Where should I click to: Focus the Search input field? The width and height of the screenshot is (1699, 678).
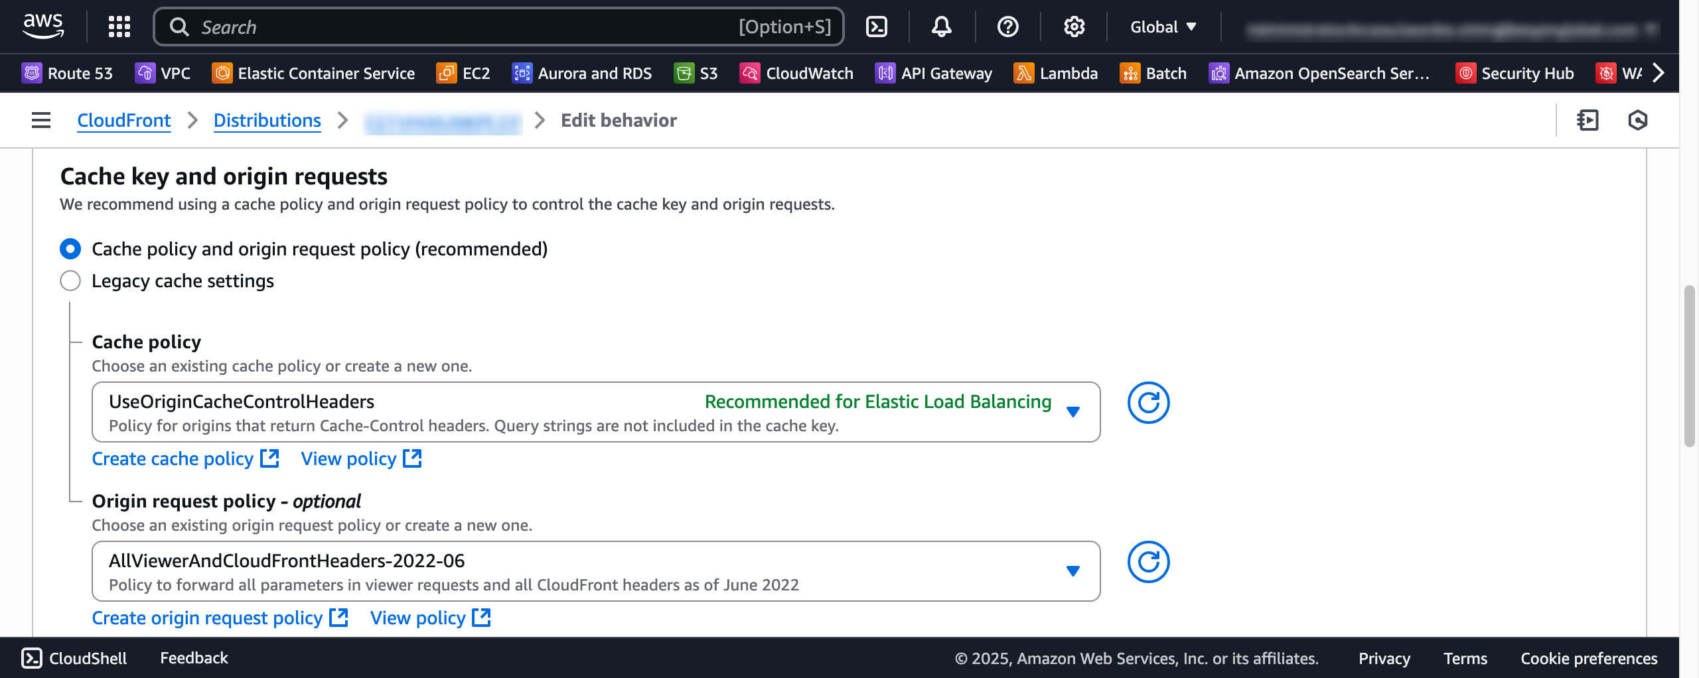click(498, 27)
